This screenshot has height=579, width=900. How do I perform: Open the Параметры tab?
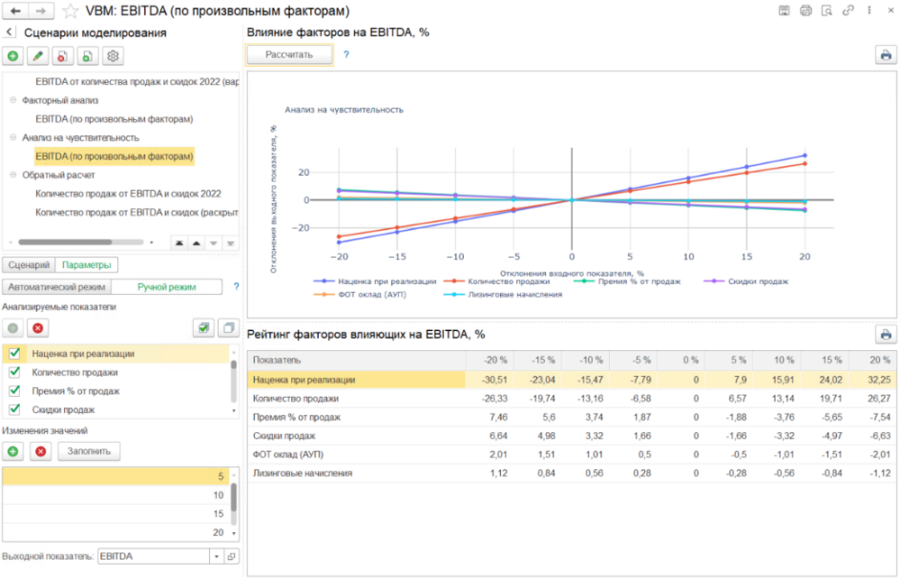point(87,265)
